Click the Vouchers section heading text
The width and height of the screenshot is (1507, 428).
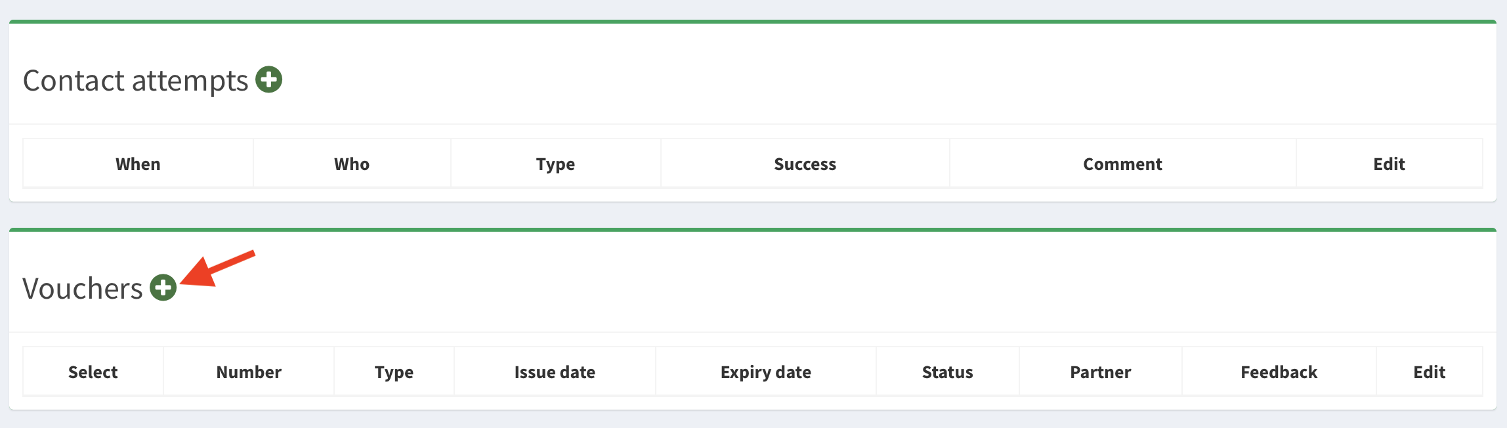coord(83,289)
